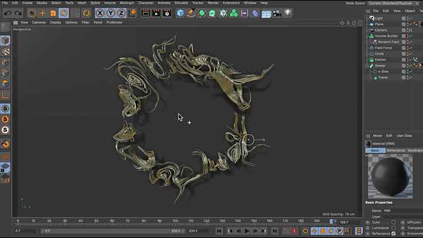This screenshot has width=423, height=238.
Task: Open the MoGraph menu
Action: click(x=127, y=3)
